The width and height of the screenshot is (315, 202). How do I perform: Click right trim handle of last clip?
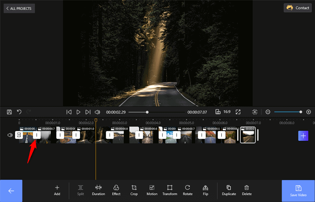258,135
